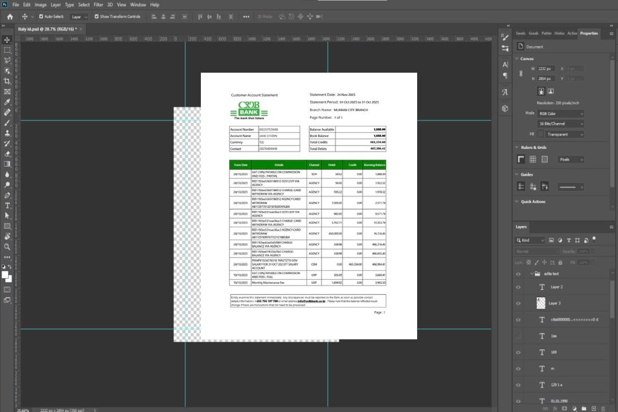Toggle Show Transform Controls checkbox
The image size is (618, 412).
(x=97, y=17)
